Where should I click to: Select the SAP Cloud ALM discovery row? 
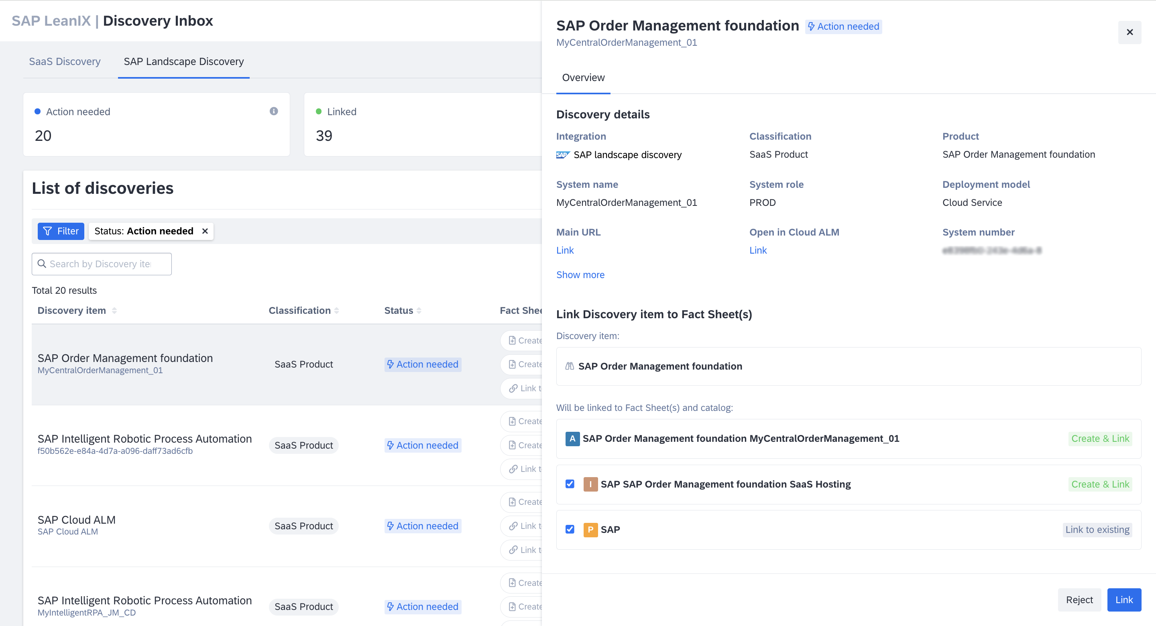tap(286, 526)
